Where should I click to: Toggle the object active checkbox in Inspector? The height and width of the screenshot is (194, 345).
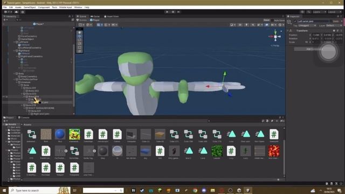(x=295, y=22)
